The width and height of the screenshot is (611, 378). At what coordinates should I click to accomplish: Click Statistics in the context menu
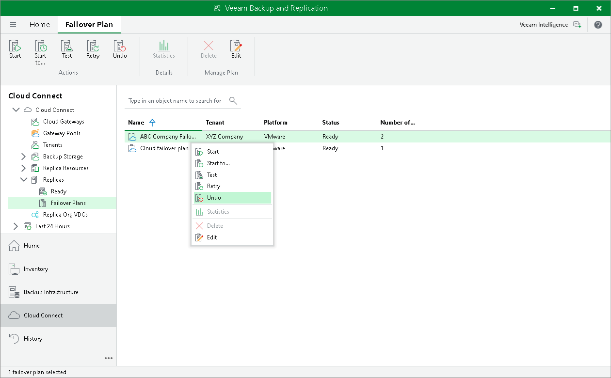[x=232, y=212]
